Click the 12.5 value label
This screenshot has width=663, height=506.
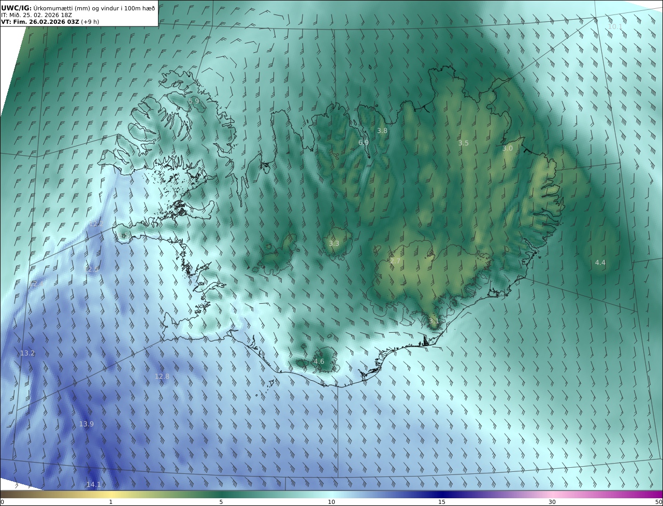point(93,270)
